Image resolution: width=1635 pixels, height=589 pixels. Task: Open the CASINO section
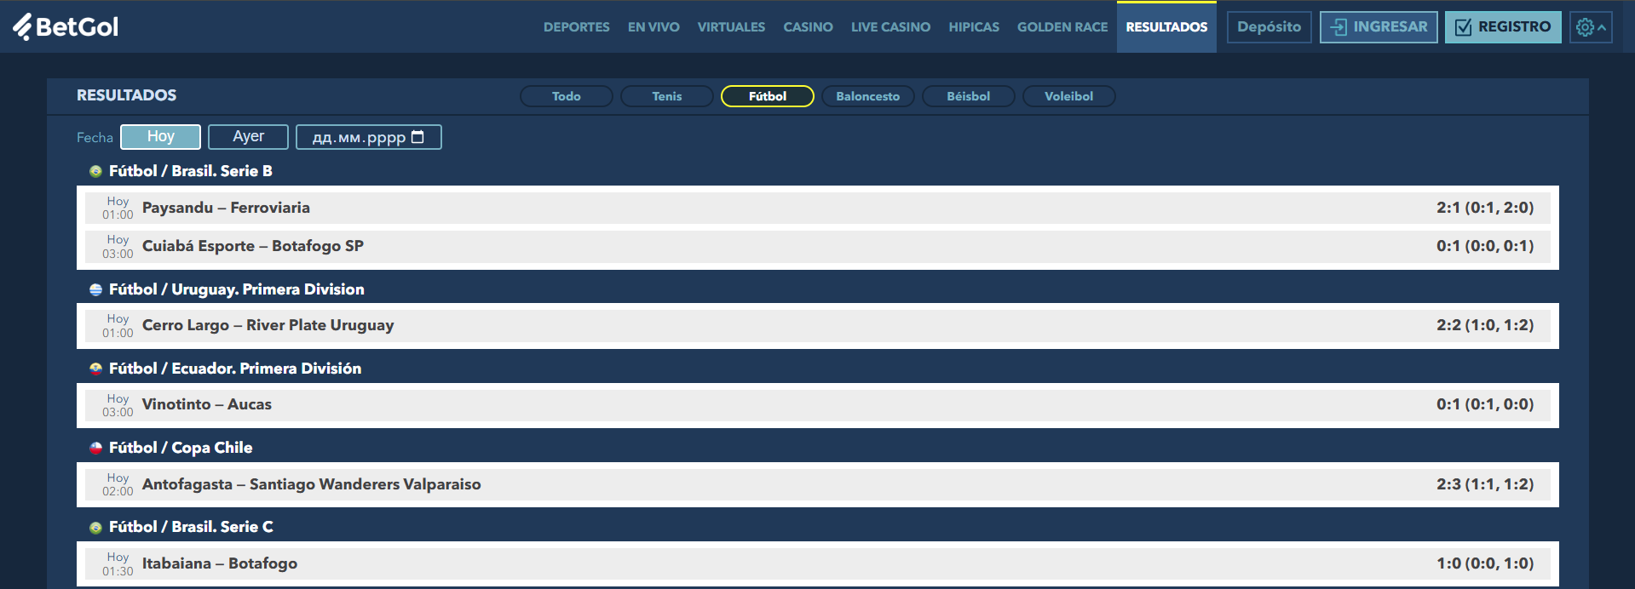(809, 27)
